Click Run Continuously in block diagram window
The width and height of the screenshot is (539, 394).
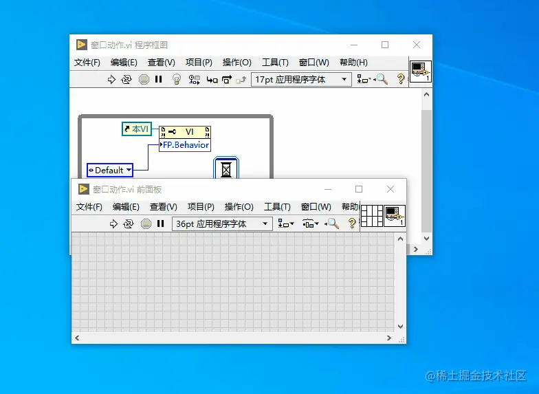click(x=126, y=80)
